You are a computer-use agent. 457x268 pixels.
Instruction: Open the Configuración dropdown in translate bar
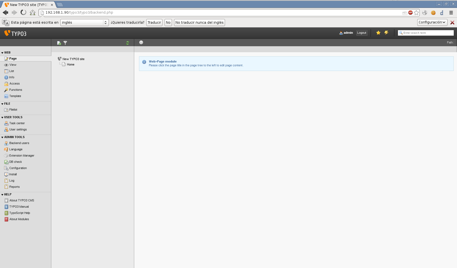pyautogui.click(x=432, y=22)
